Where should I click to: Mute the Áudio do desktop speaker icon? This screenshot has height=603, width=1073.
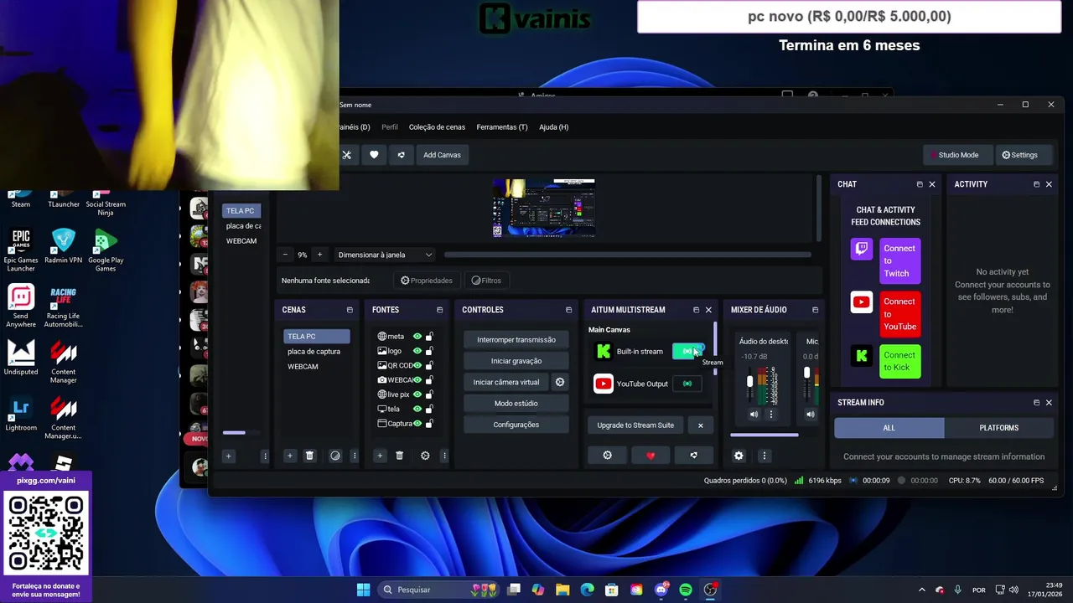click(x=754, y=415)
